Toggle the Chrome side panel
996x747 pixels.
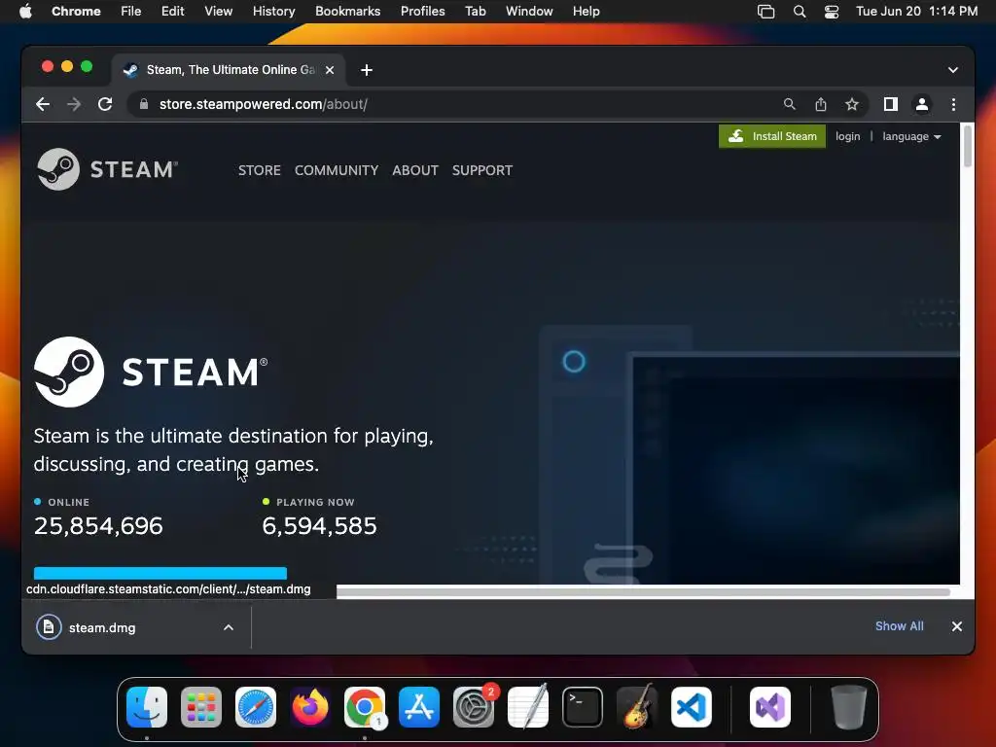[891, 104]
